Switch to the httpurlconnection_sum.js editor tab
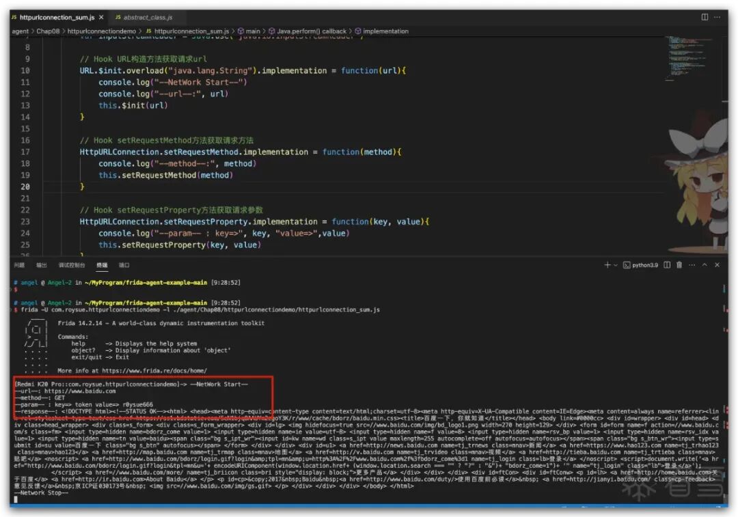Viewport: 738px width, 517px height. pyautogui.click(x=57, y=17)
